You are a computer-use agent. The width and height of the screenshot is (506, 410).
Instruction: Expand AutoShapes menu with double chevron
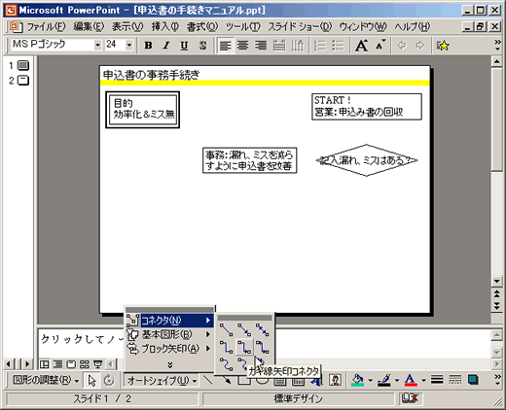click(x=169, y=365)
